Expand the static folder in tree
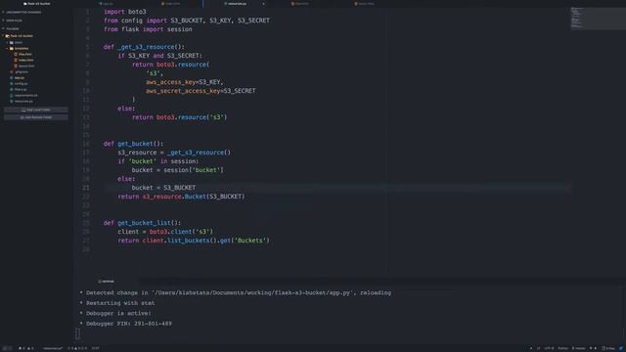Image resolution: width=626 pixels, height=352 pixels. [x=7, y=42]
